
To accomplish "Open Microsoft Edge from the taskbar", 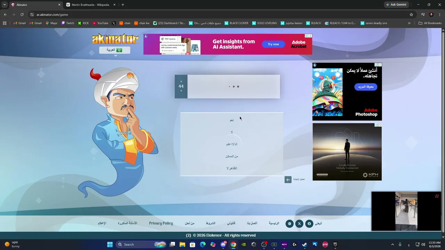I will click(203, 244).
